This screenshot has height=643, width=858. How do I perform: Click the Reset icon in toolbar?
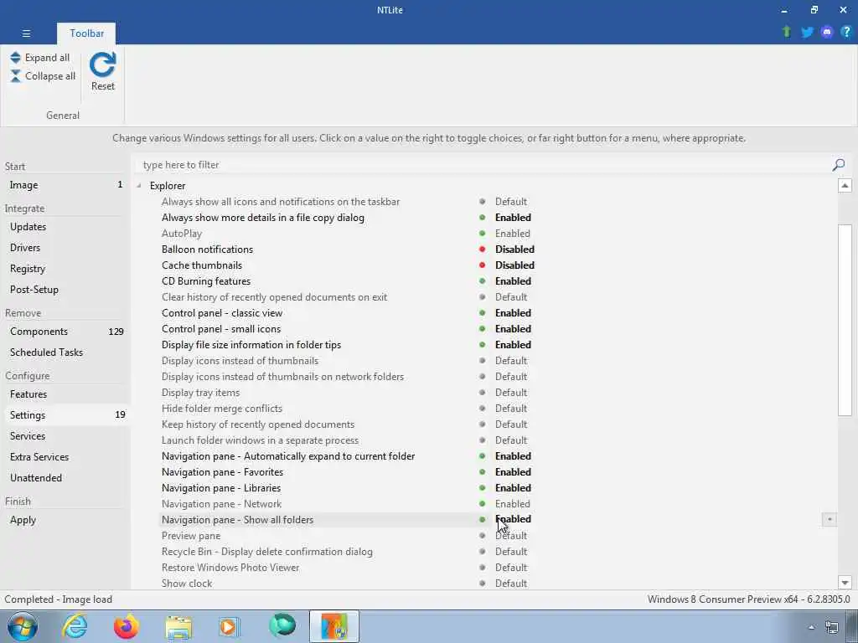[x=103, y=71]
